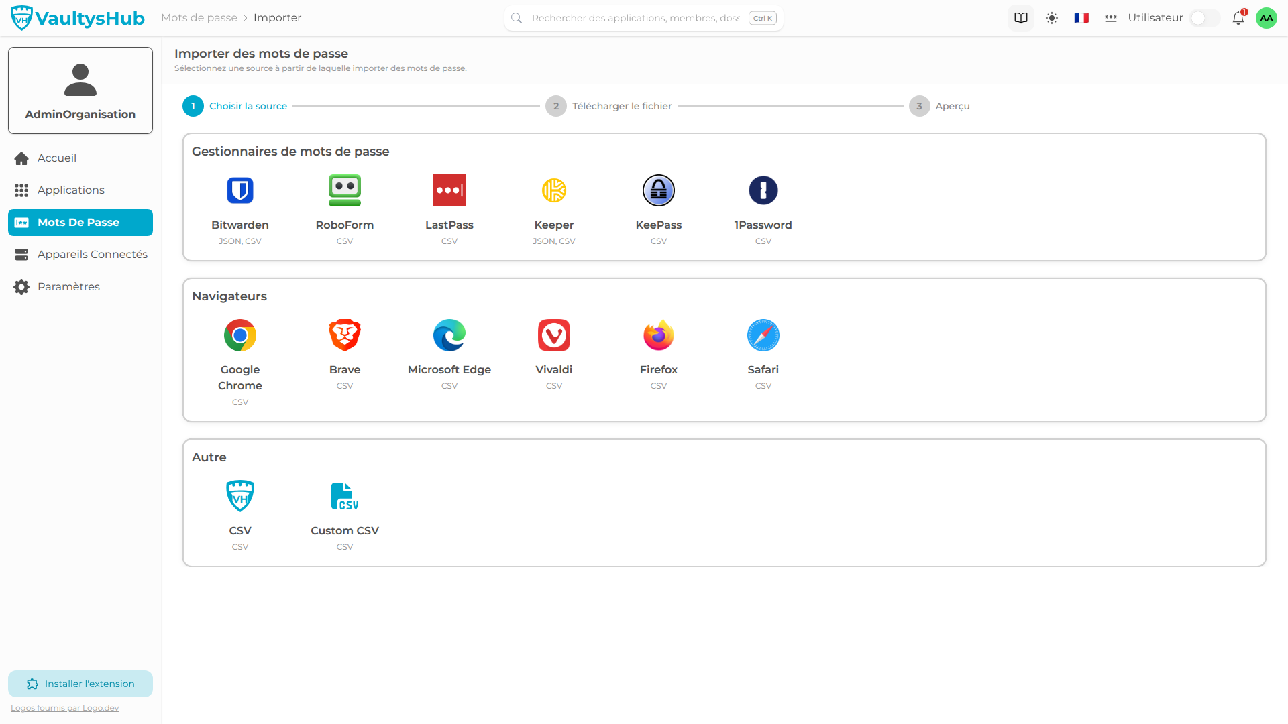Click the Microsoft Edge name label
The width and height of the screenshot is (1288, 724).
(449, 370)
